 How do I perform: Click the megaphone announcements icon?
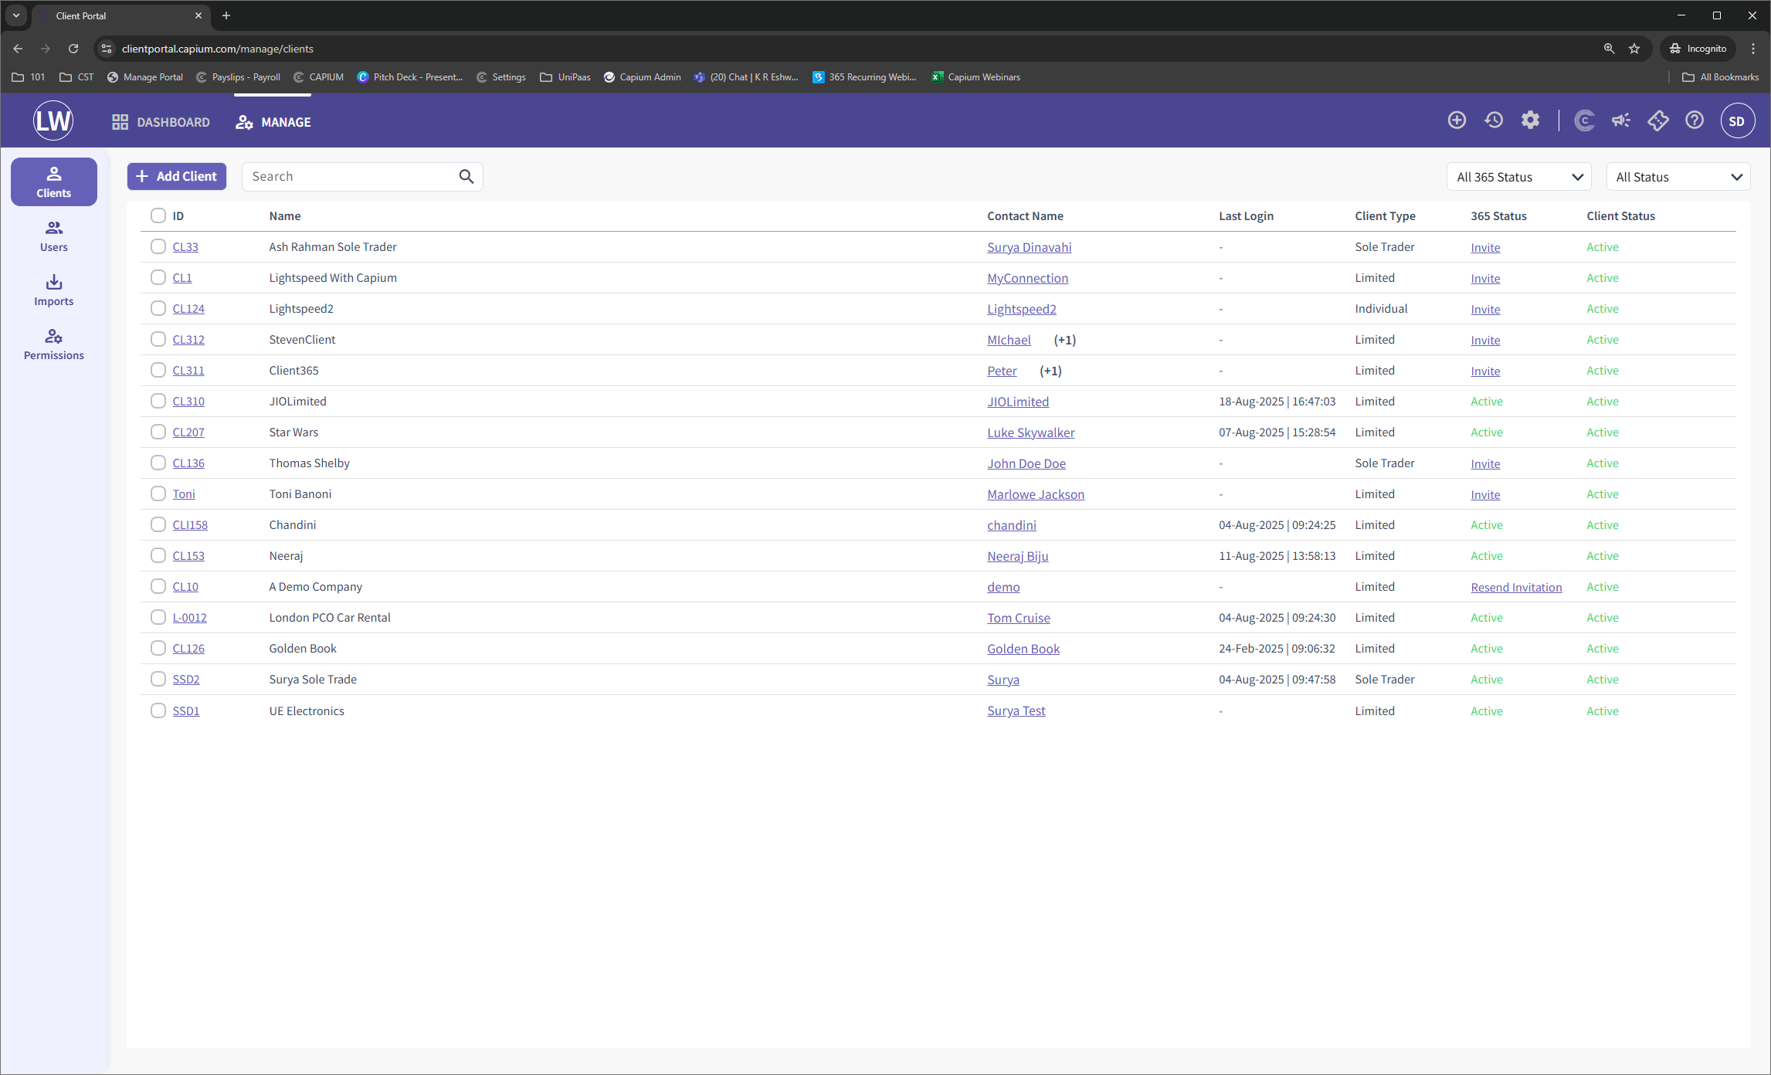pyautogui.click(x=1620, y=120)
